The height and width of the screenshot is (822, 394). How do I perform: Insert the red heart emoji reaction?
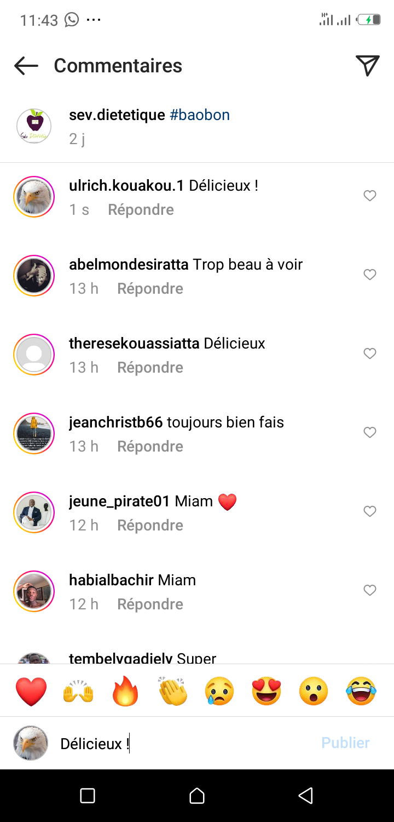pos(31,691)
